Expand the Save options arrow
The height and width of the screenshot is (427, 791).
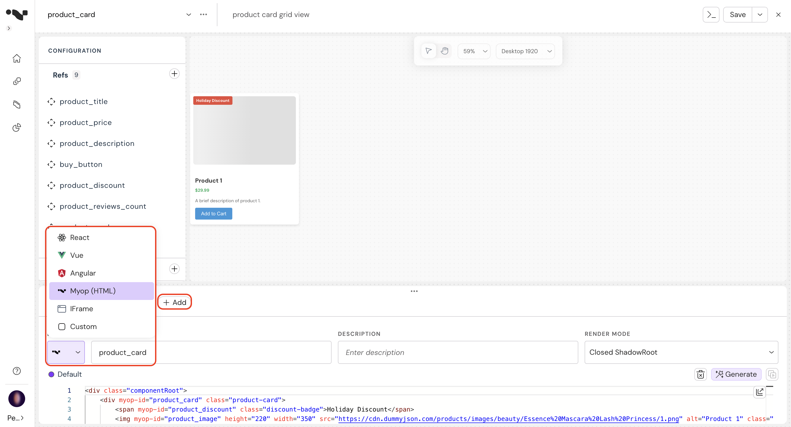click(x=760, y=14)
